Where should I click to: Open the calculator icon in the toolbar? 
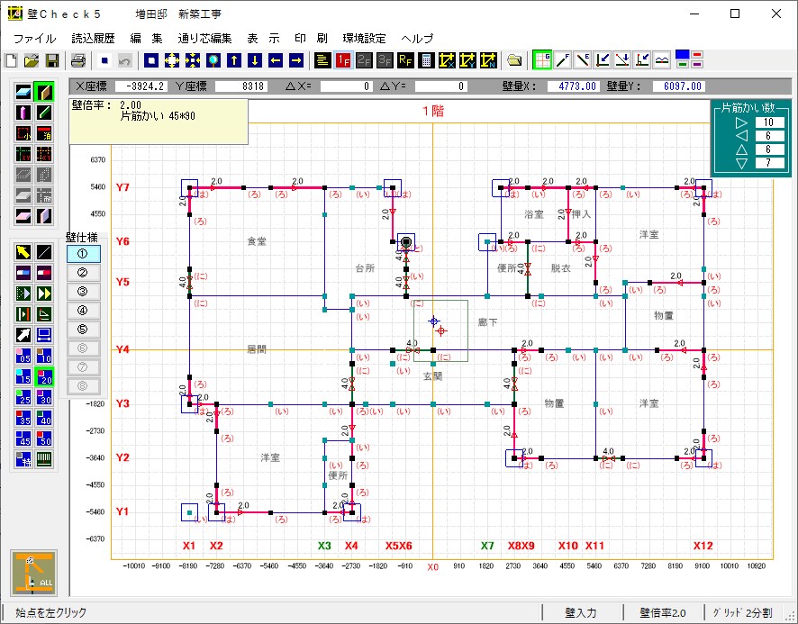(x=426, y=61)
